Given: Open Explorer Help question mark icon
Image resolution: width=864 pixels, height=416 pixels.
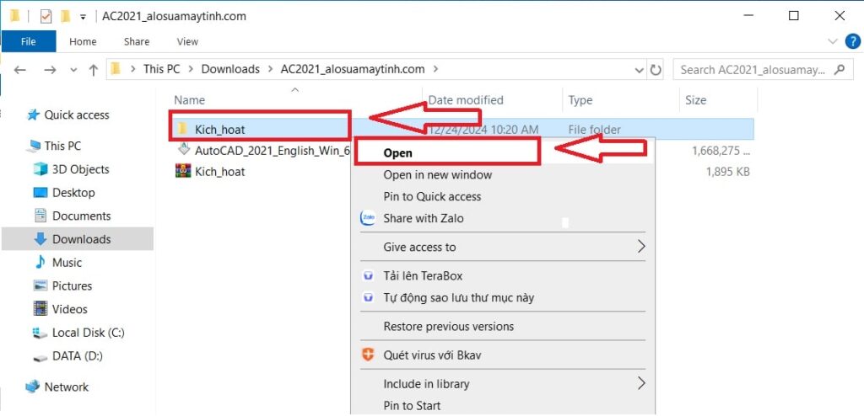Looking at the screenshot, I should point(852,40).
